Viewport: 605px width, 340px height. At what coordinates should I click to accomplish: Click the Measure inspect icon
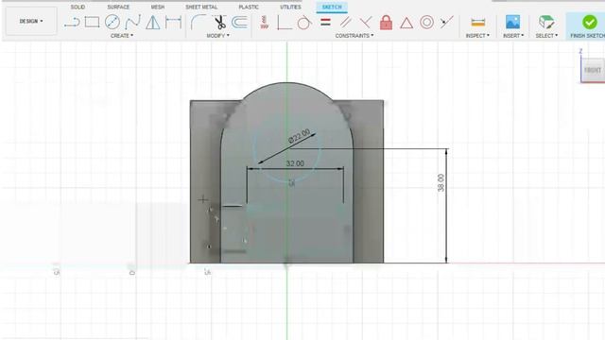477,23
